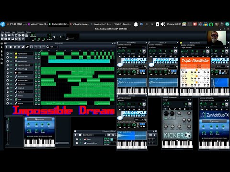Mute the Kicker row in Beat+Bassline Editor

pyautogui.click(x=80, y=139)
